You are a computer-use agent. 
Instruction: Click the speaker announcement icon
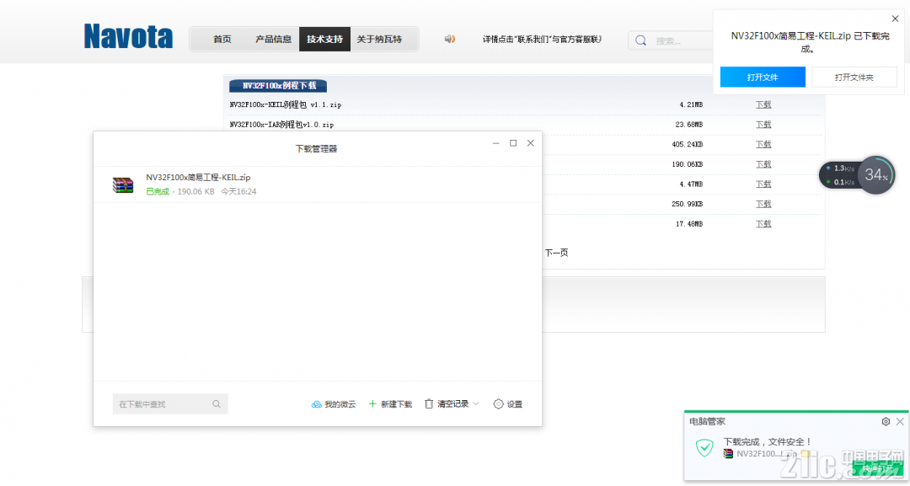point(450,39)
